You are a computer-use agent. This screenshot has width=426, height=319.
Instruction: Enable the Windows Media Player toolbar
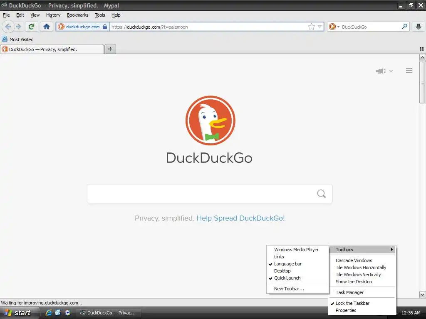point(297,250)
